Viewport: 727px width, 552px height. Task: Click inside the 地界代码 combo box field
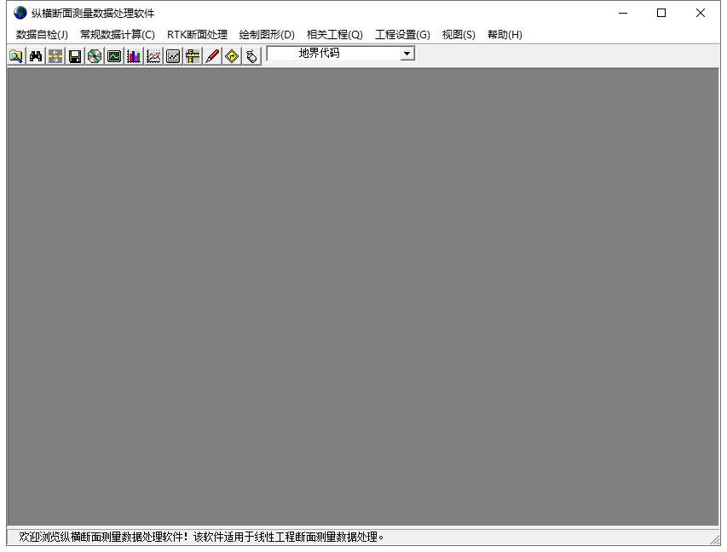point(332,54)
